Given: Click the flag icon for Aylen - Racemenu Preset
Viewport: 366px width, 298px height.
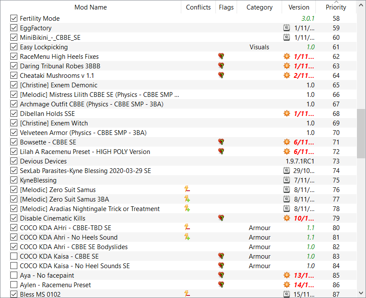Looking at the screenshot, I should (x=221, y=285).
